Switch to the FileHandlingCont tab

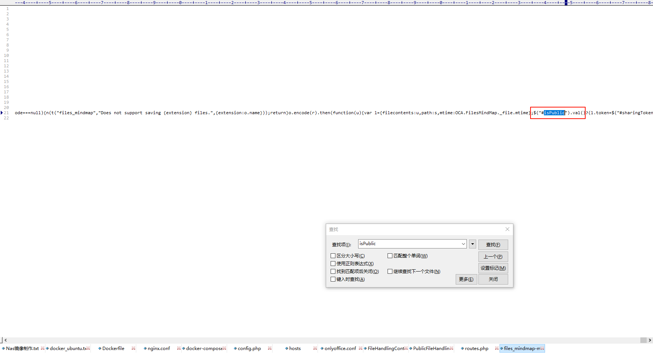[386, 349]
